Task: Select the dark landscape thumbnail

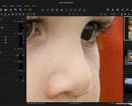Action: tap(128, 86)
